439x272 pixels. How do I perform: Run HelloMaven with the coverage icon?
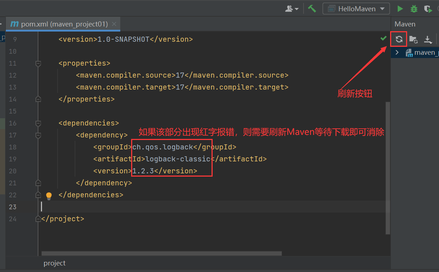coord(428,8)
